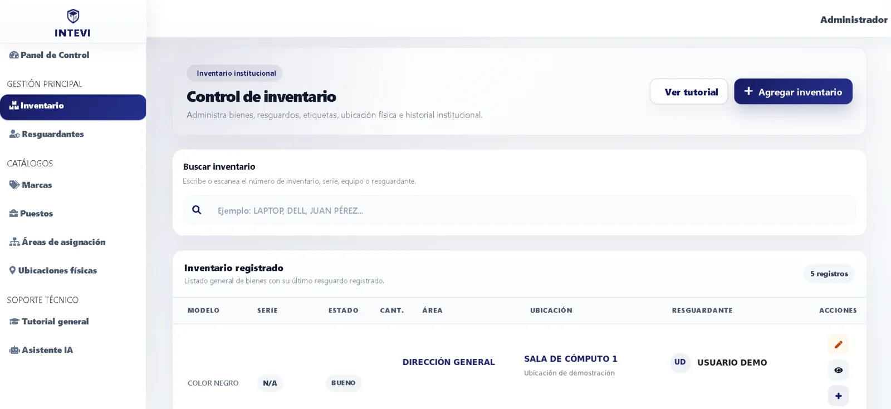Screen dimensions: 891x409
Task: Click the Ver tutorial button
Action: tap(689, 91)
